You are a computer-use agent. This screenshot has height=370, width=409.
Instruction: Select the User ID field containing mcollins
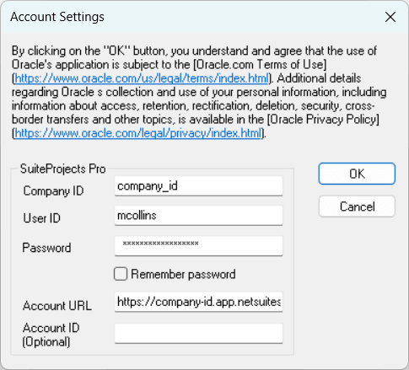click(198, 216)
